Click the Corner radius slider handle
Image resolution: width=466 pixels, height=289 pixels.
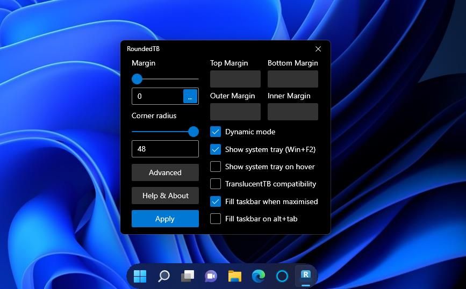click(x=193, y=132)
